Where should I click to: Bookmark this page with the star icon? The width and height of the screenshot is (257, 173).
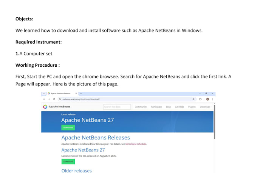[194, 99]
